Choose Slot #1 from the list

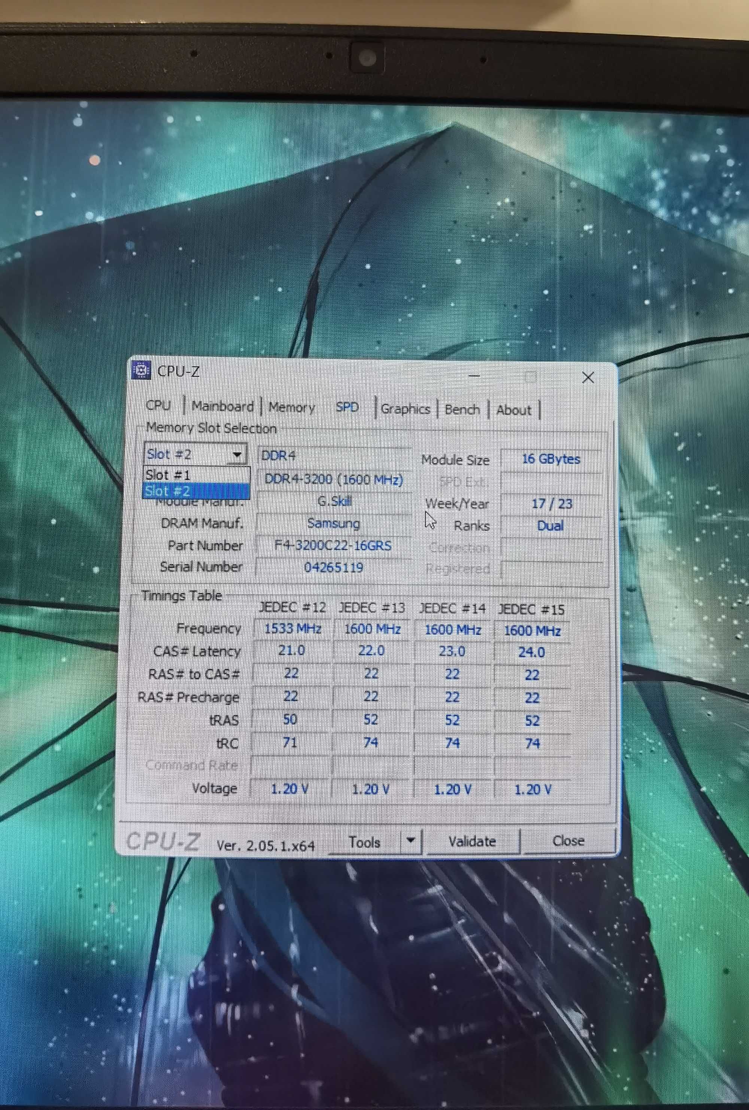point(196,475)
